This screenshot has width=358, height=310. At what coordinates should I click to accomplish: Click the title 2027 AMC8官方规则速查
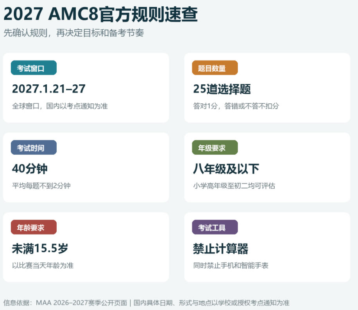pos(101,14)
